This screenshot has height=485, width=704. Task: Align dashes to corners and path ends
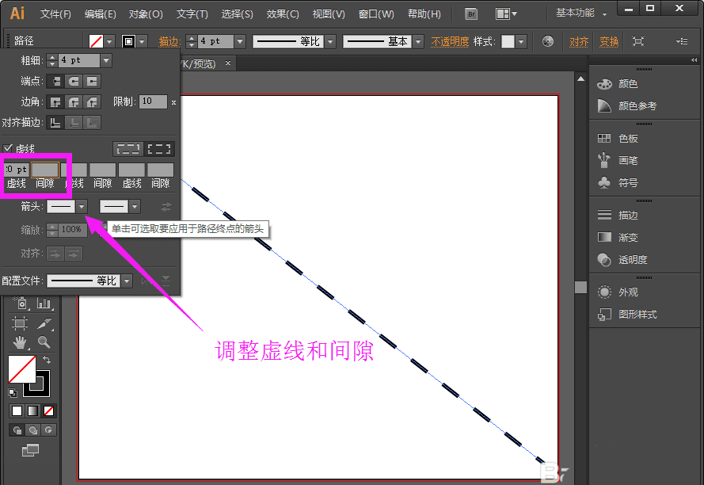click(x=159, y=149)
